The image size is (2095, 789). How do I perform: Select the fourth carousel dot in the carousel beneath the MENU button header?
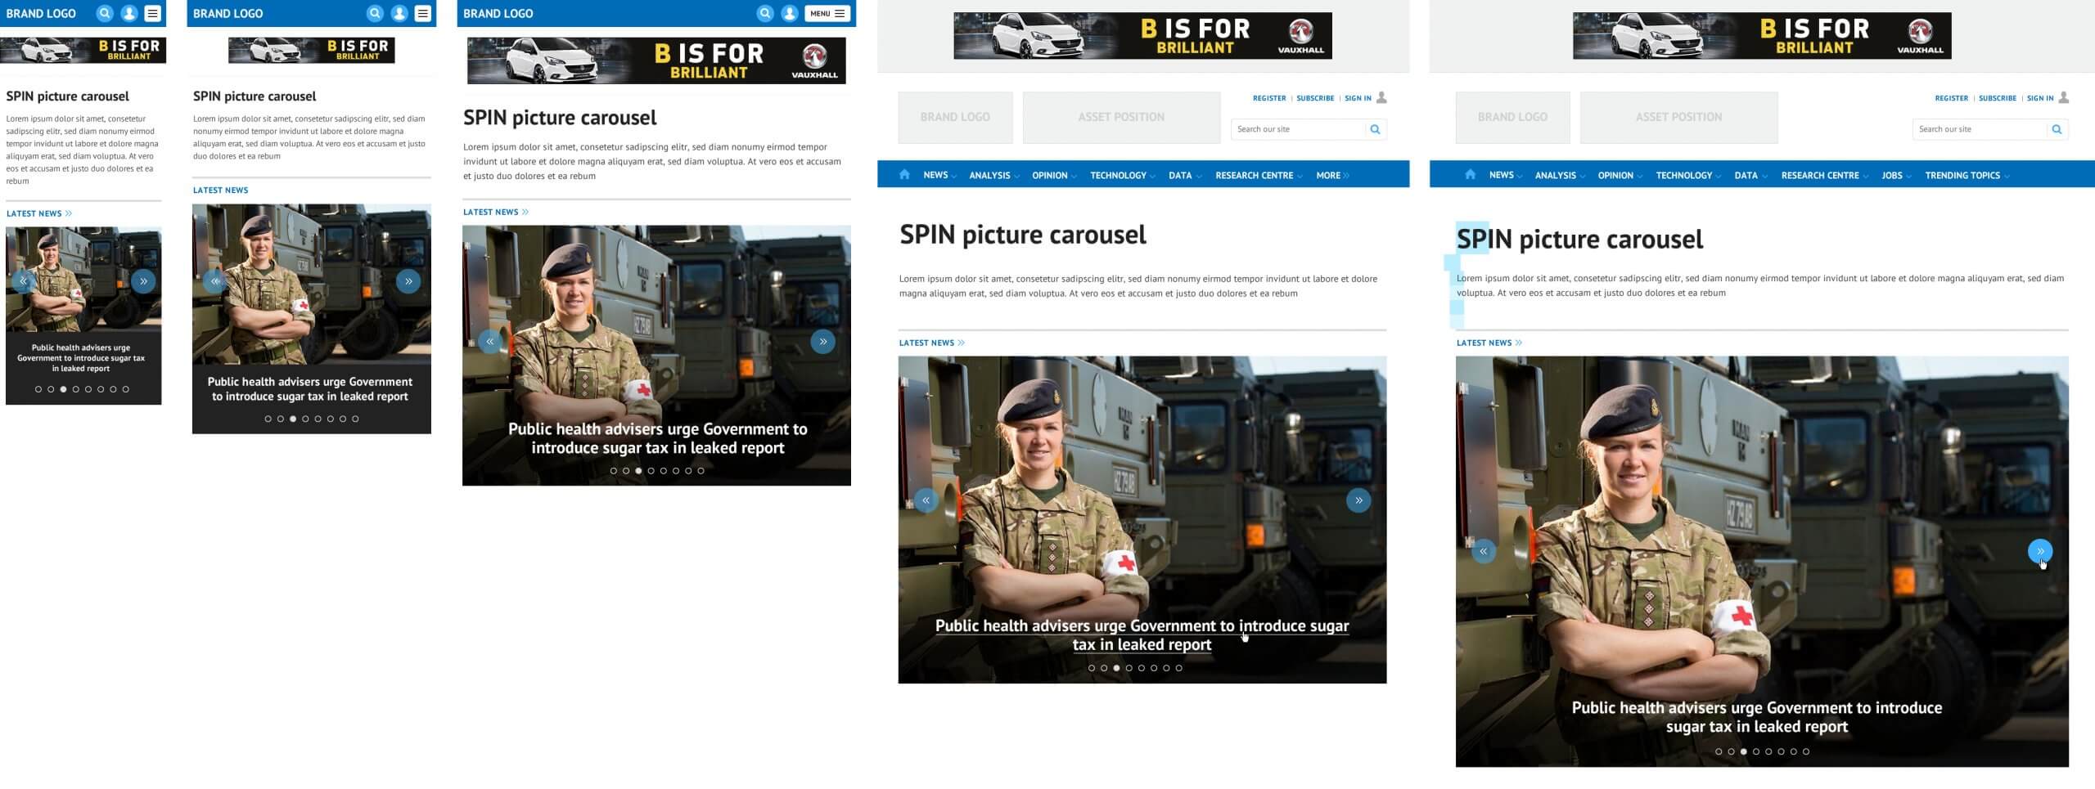[x=651, y=471]
